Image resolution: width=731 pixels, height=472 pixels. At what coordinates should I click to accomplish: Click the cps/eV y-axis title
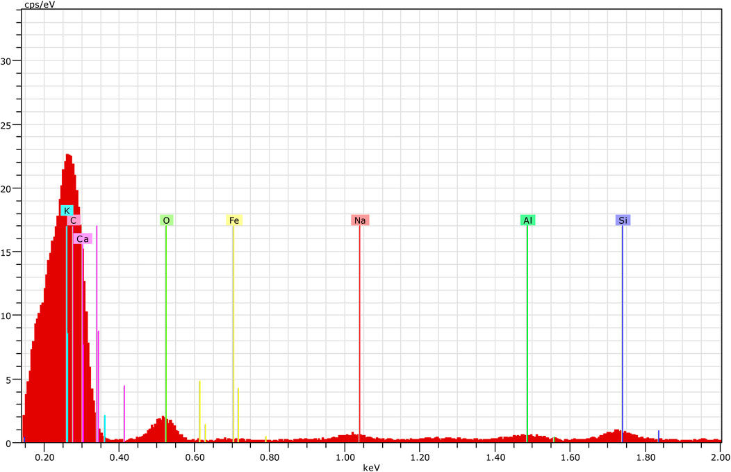39,4
